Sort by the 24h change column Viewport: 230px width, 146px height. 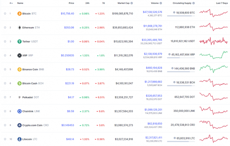(x=87, y=3)
